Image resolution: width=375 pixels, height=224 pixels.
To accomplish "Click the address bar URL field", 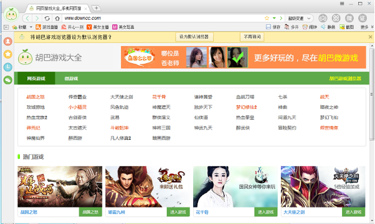I will (x=163, y=18).
